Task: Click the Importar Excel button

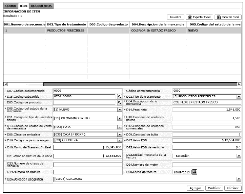Action: (x=228, y=17)
